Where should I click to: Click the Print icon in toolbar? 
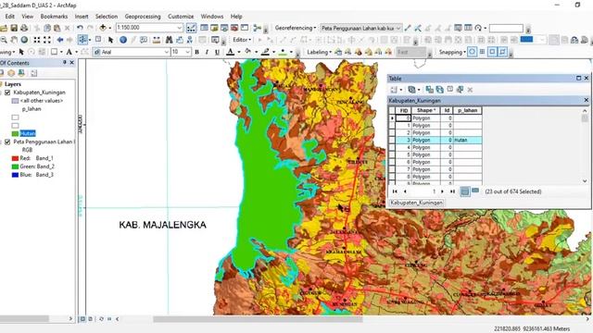click(24, 28)
